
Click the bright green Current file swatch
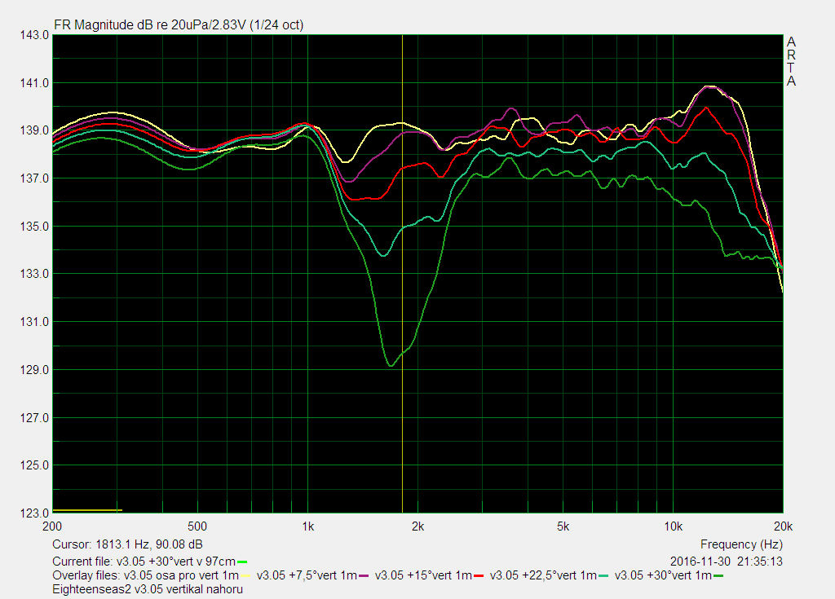pos(242,562)
